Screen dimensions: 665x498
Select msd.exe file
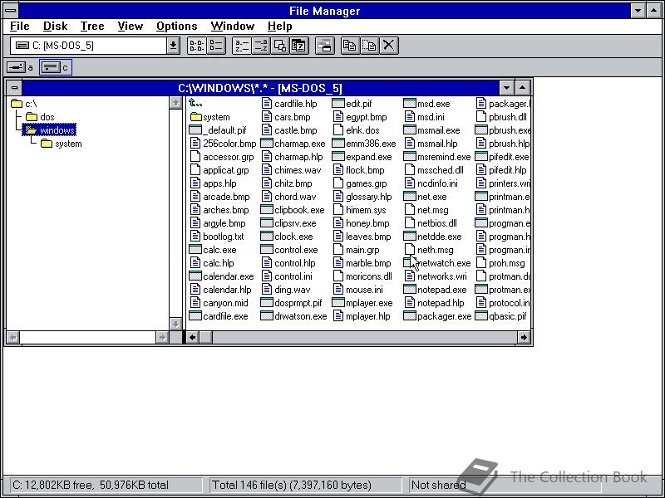click(x=427, y=104)
